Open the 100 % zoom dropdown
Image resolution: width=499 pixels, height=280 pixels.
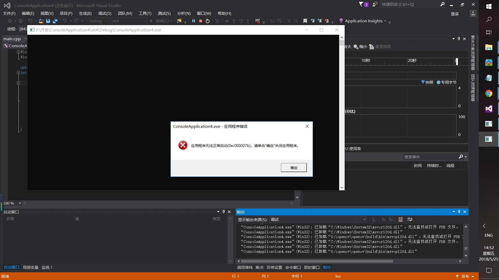click(x=20, y=203)
